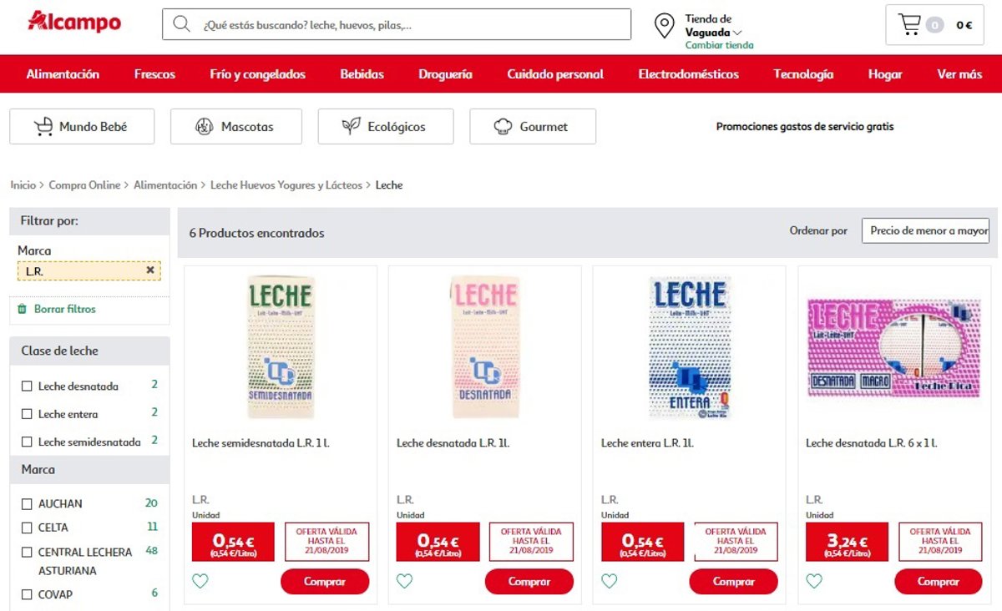Click the product search field
This screenshot has height=611, width=1002.
coord(409,25)
